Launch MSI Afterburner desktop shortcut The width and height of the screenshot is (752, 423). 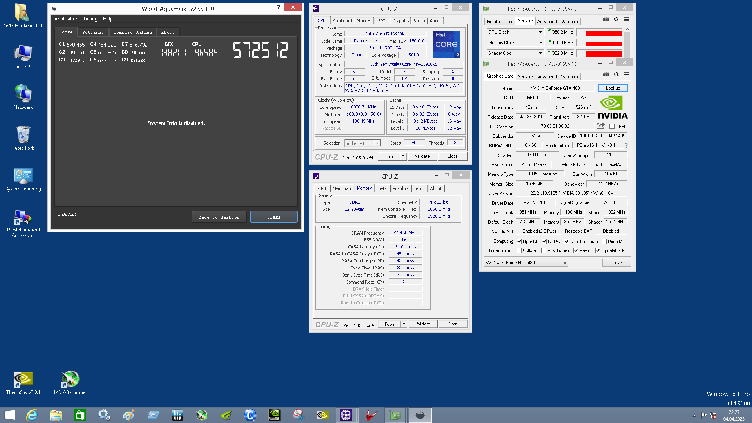click(70, 383)
